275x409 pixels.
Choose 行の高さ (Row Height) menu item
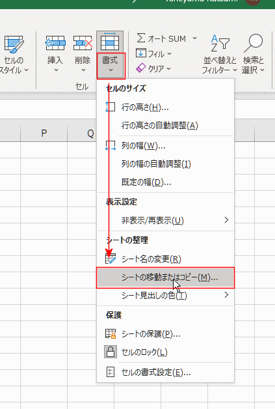pyautogui.click(x=166, y=107)
